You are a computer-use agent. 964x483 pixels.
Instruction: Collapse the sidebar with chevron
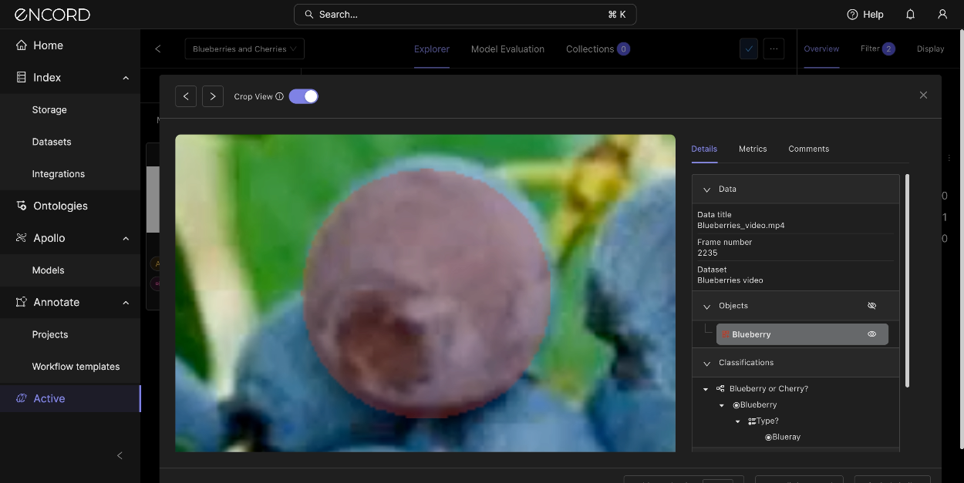click(120, 455)
